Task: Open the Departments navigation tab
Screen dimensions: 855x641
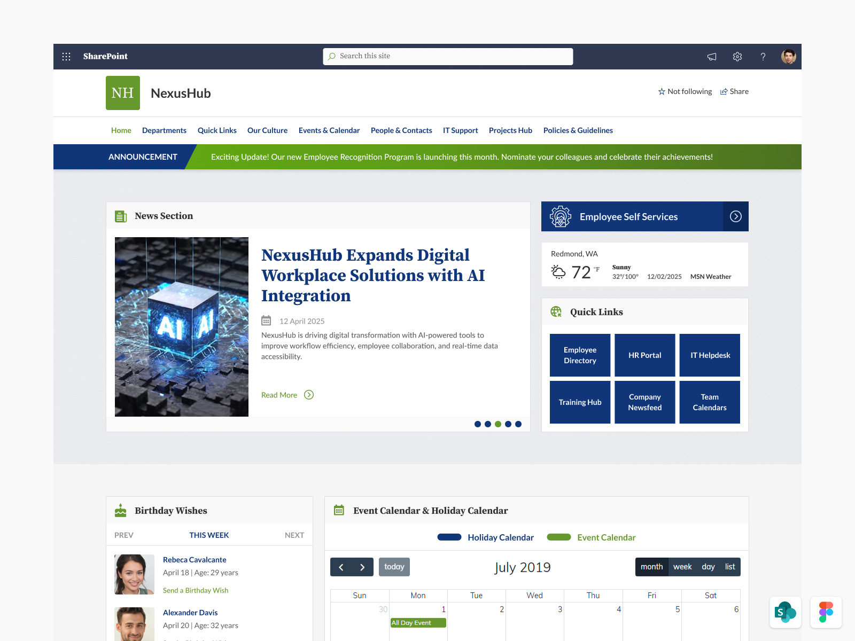Action: 164,130
